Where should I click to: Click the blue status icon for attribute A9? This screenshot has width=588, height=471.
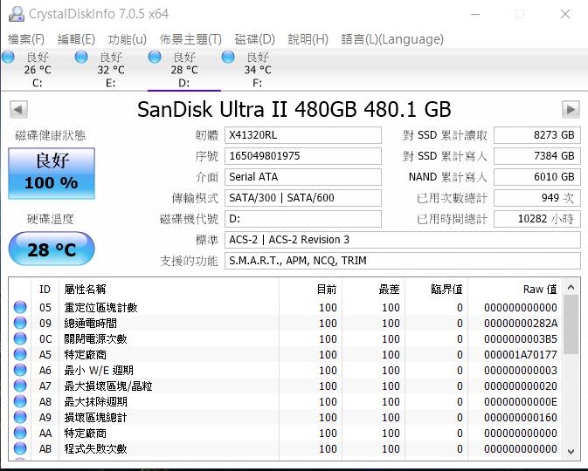point(20,417)
